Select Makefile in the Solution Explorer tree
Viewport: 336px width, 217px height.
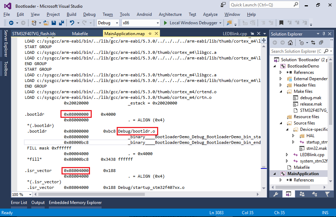click(x=302, y=167)
